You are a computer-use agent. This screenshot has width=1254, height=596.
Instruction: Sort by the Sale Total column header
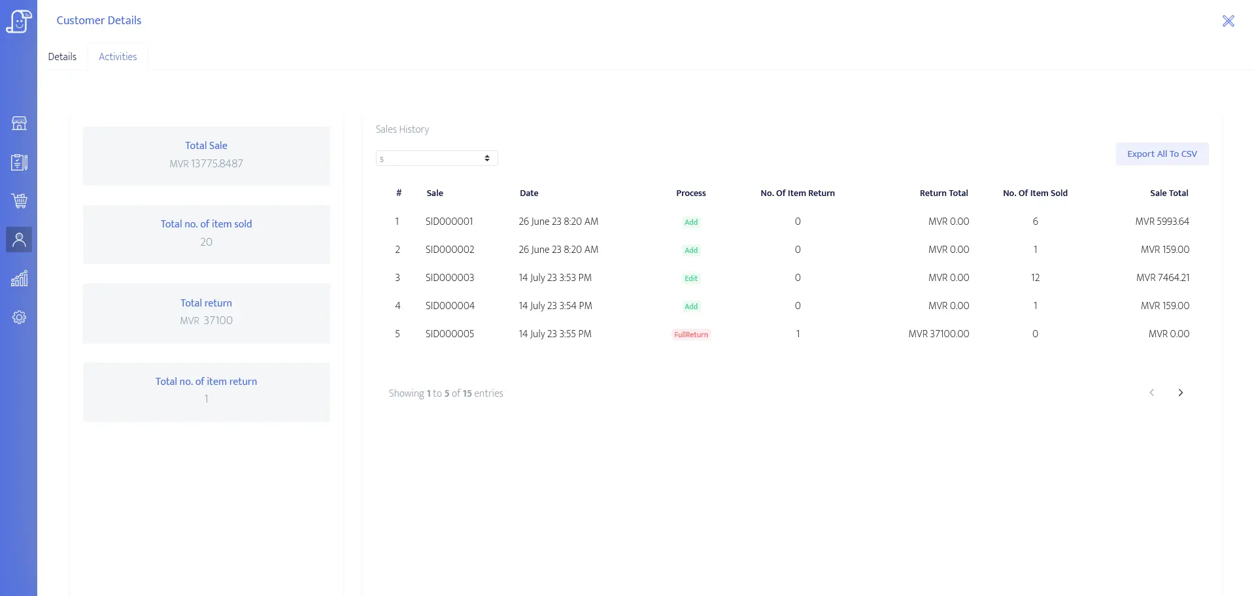coord(1168,193)
